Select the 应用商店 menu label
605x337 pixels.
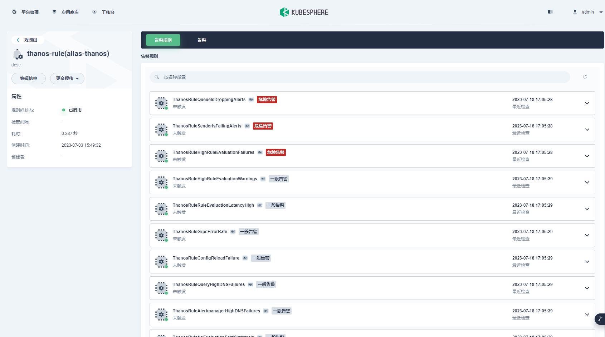click(70, 12)
